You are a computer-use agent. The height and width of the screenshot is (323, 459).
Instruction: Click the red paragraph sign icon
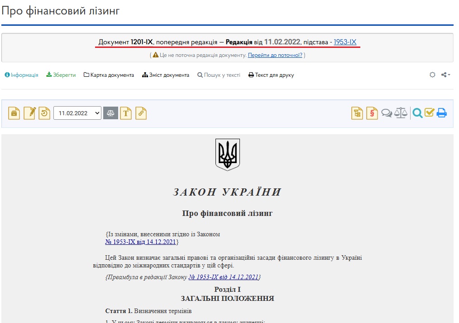[372, 113]
